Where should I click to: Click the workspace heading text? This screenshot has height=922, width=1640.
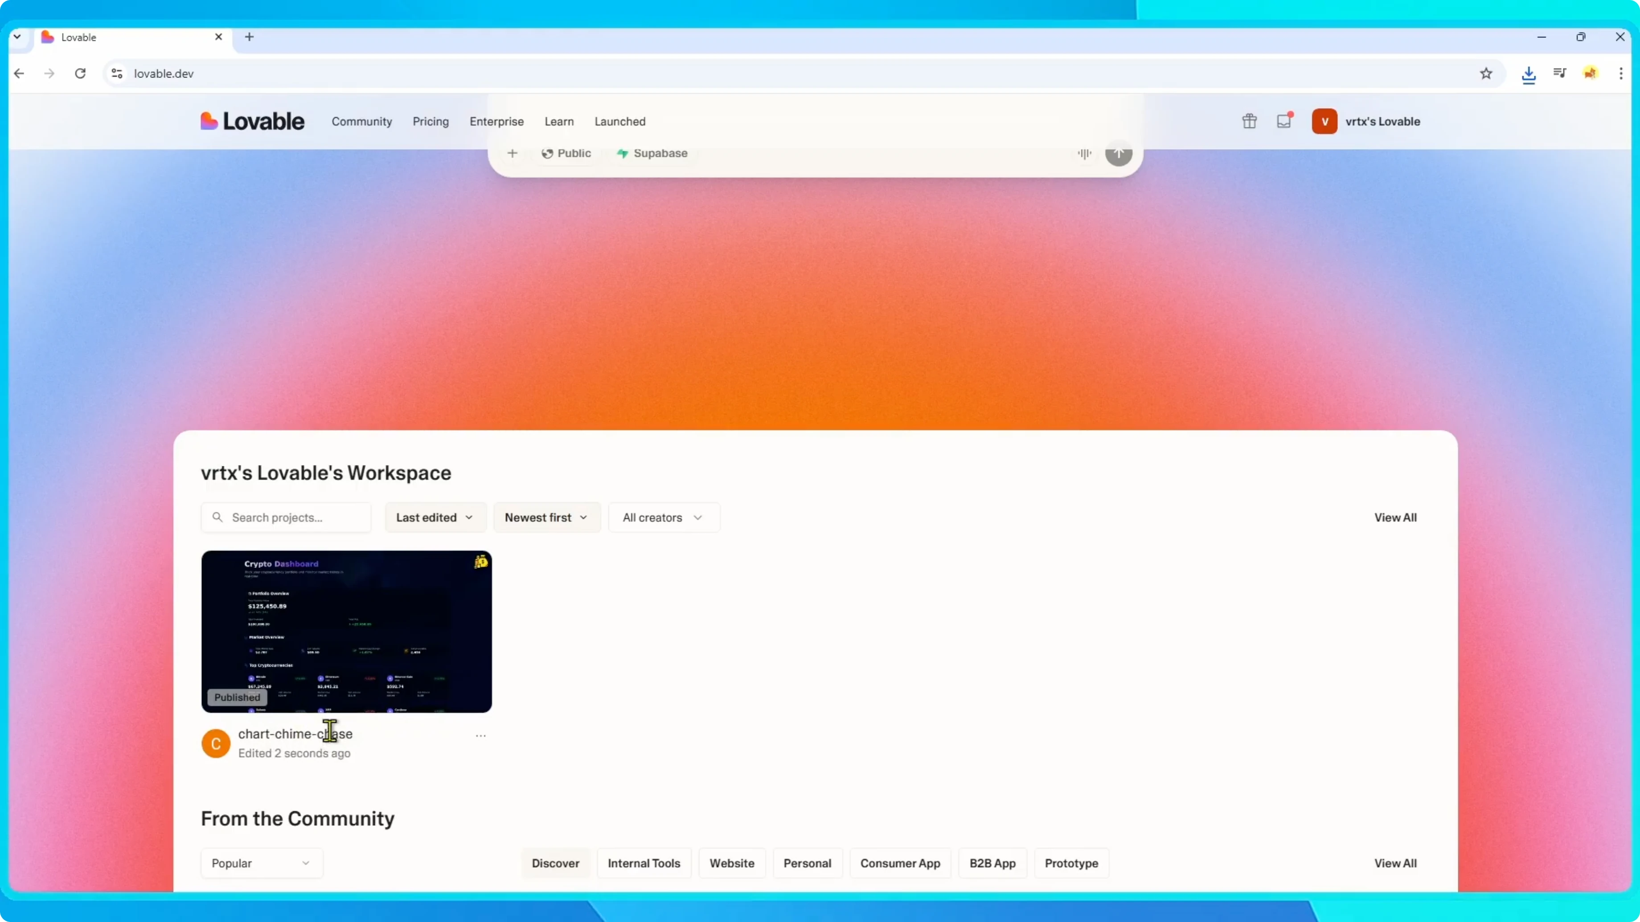[x=326, y=473]
